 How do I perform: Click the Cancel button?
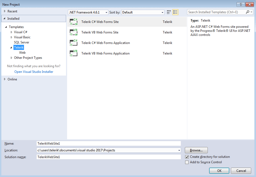[x=241, y=171]
